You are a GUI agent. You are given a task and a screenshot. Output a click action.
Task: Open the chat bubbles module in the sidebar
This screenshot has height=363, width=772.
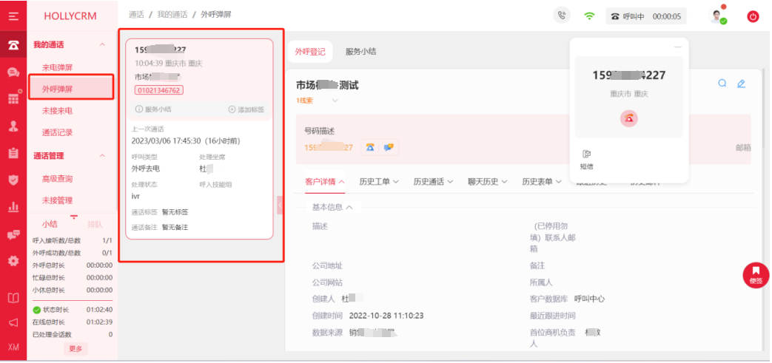(x=13, y=72)
